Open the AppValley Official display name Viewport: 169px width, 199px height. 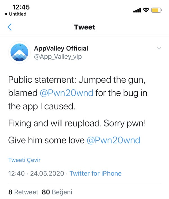(x=61, y=48)
